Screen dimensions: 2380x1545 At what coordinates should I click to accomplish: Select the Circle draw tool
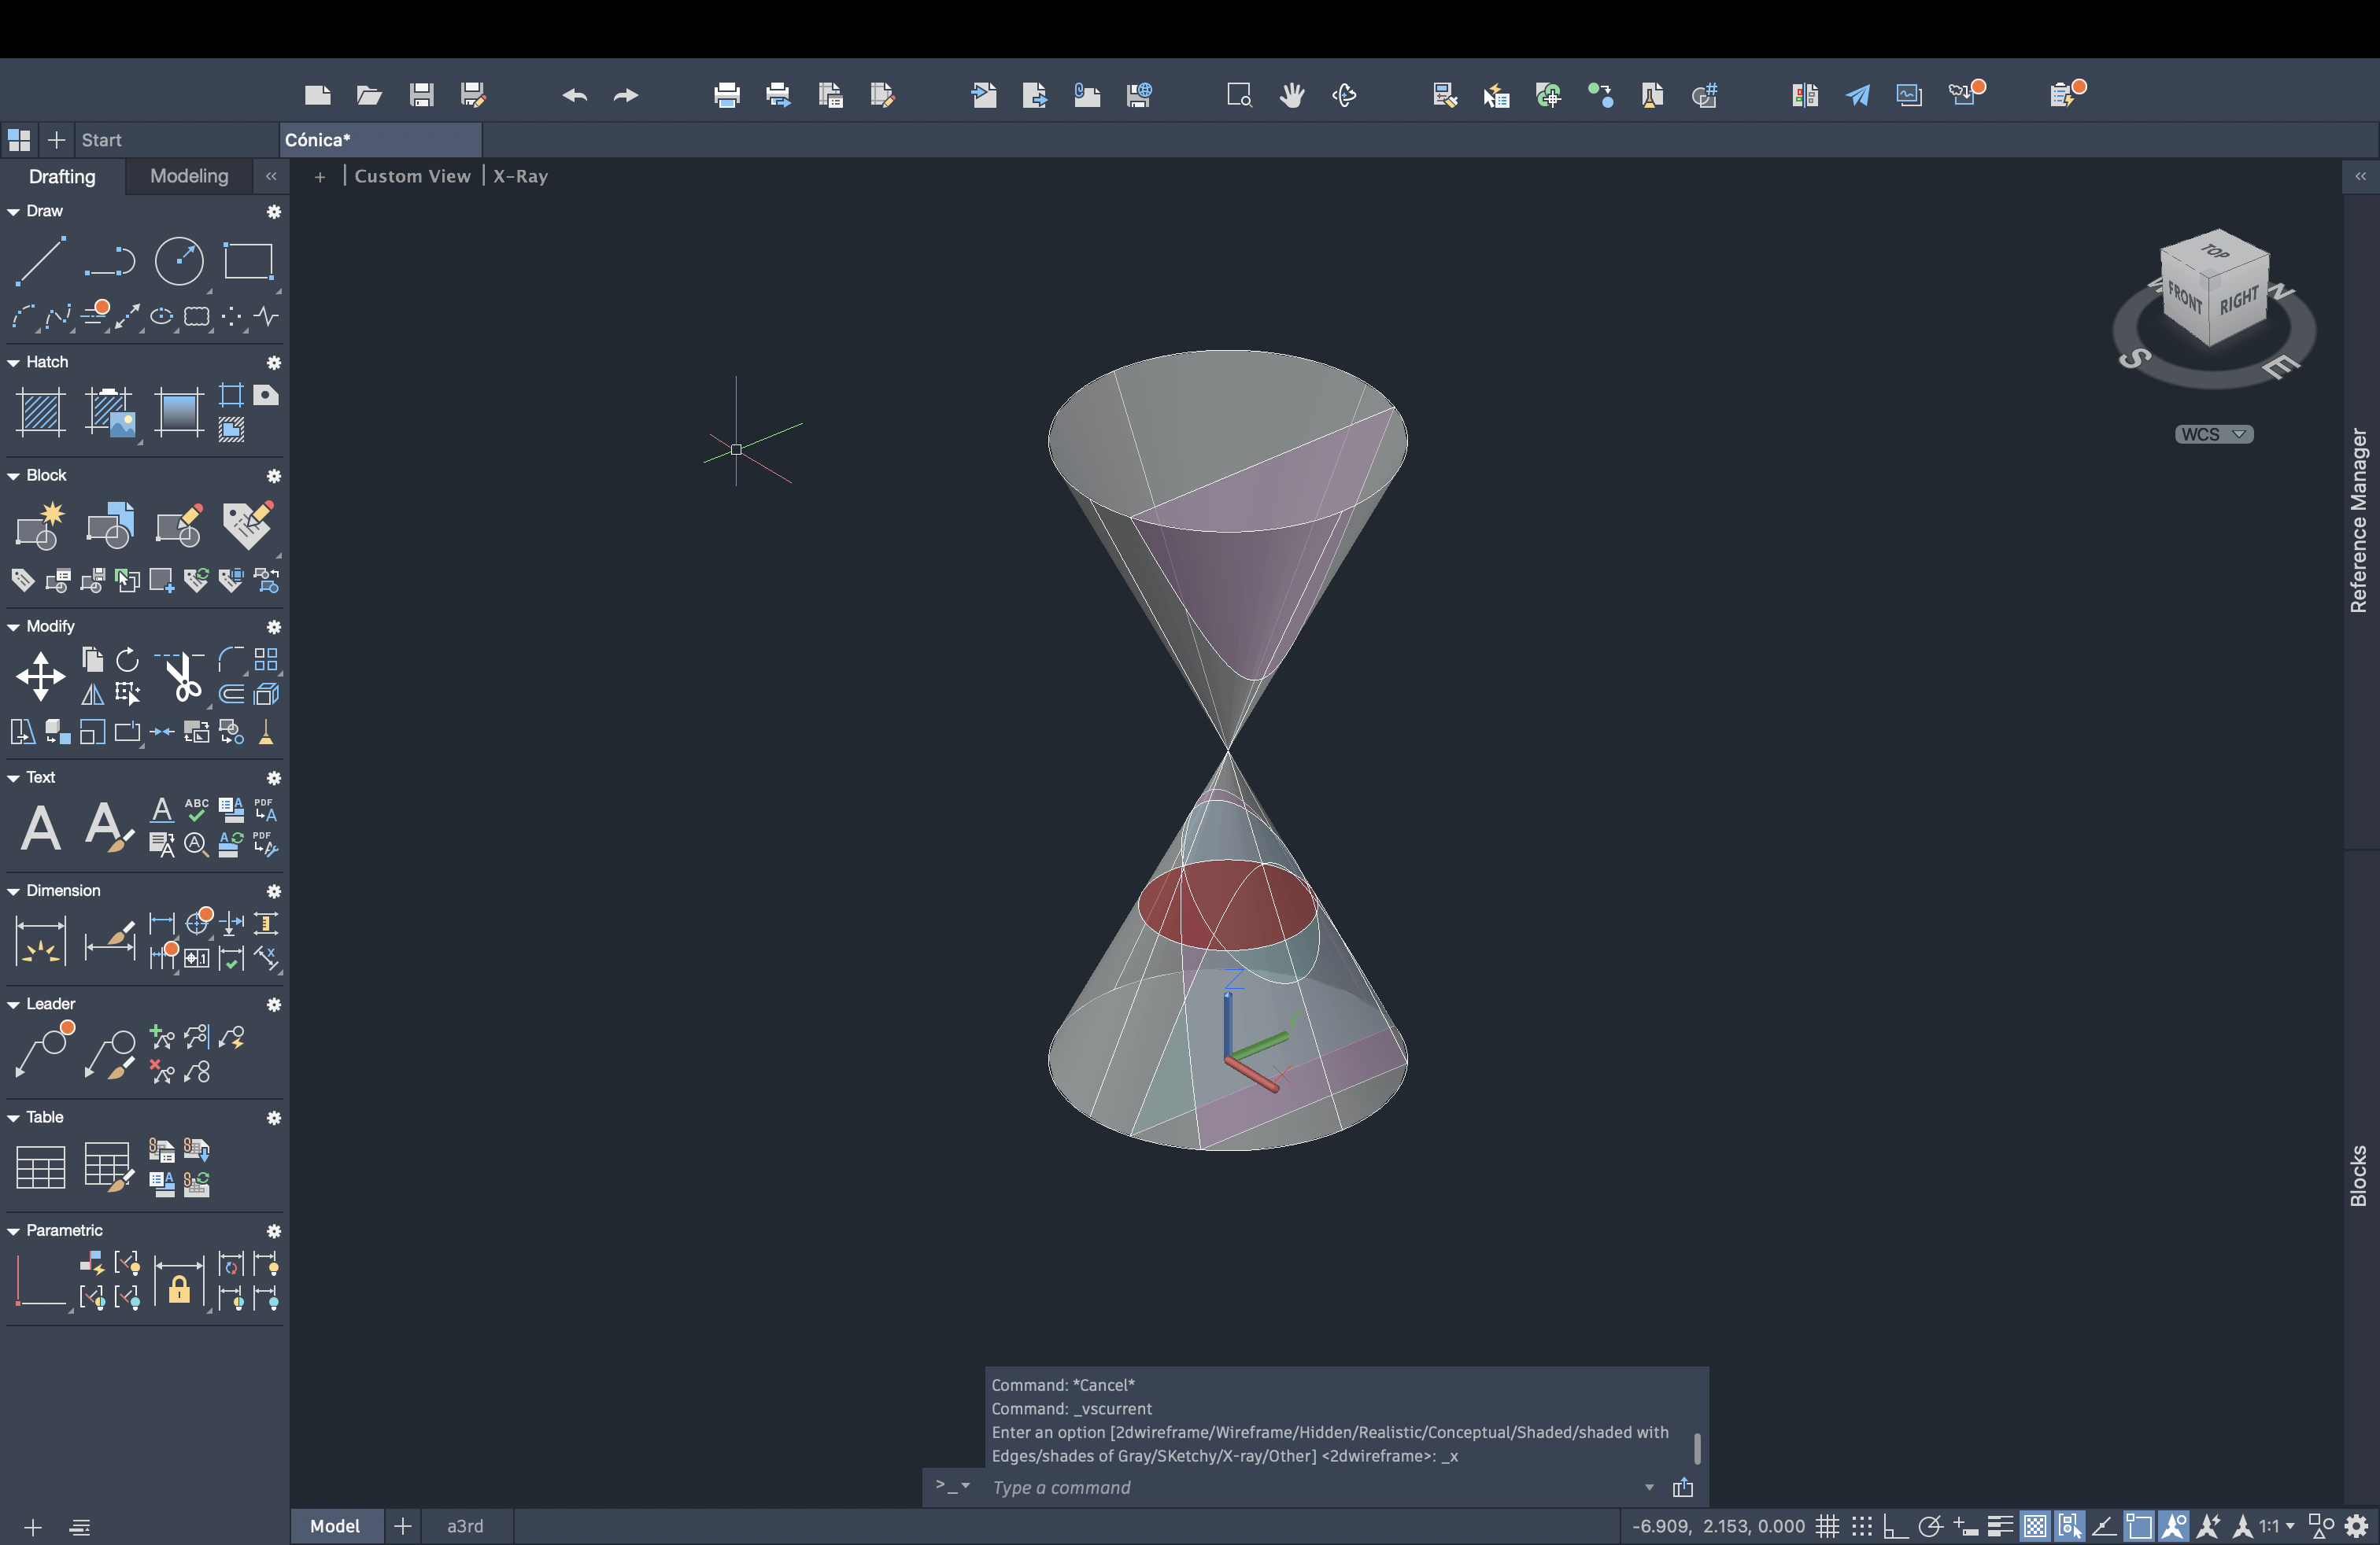pos(179,261)
